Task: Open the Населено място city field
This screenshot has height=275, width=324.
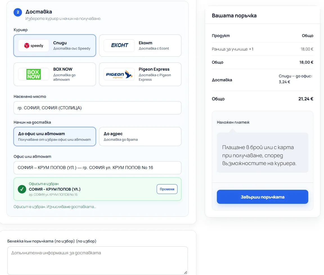Action: pos(97,108)
